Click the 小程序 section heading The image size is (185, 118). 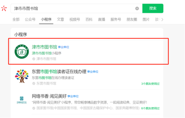21,35
